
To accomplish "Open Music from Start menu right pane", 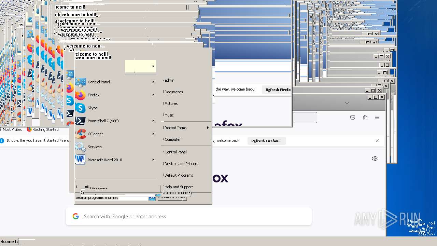I will (x=169, y=115).
